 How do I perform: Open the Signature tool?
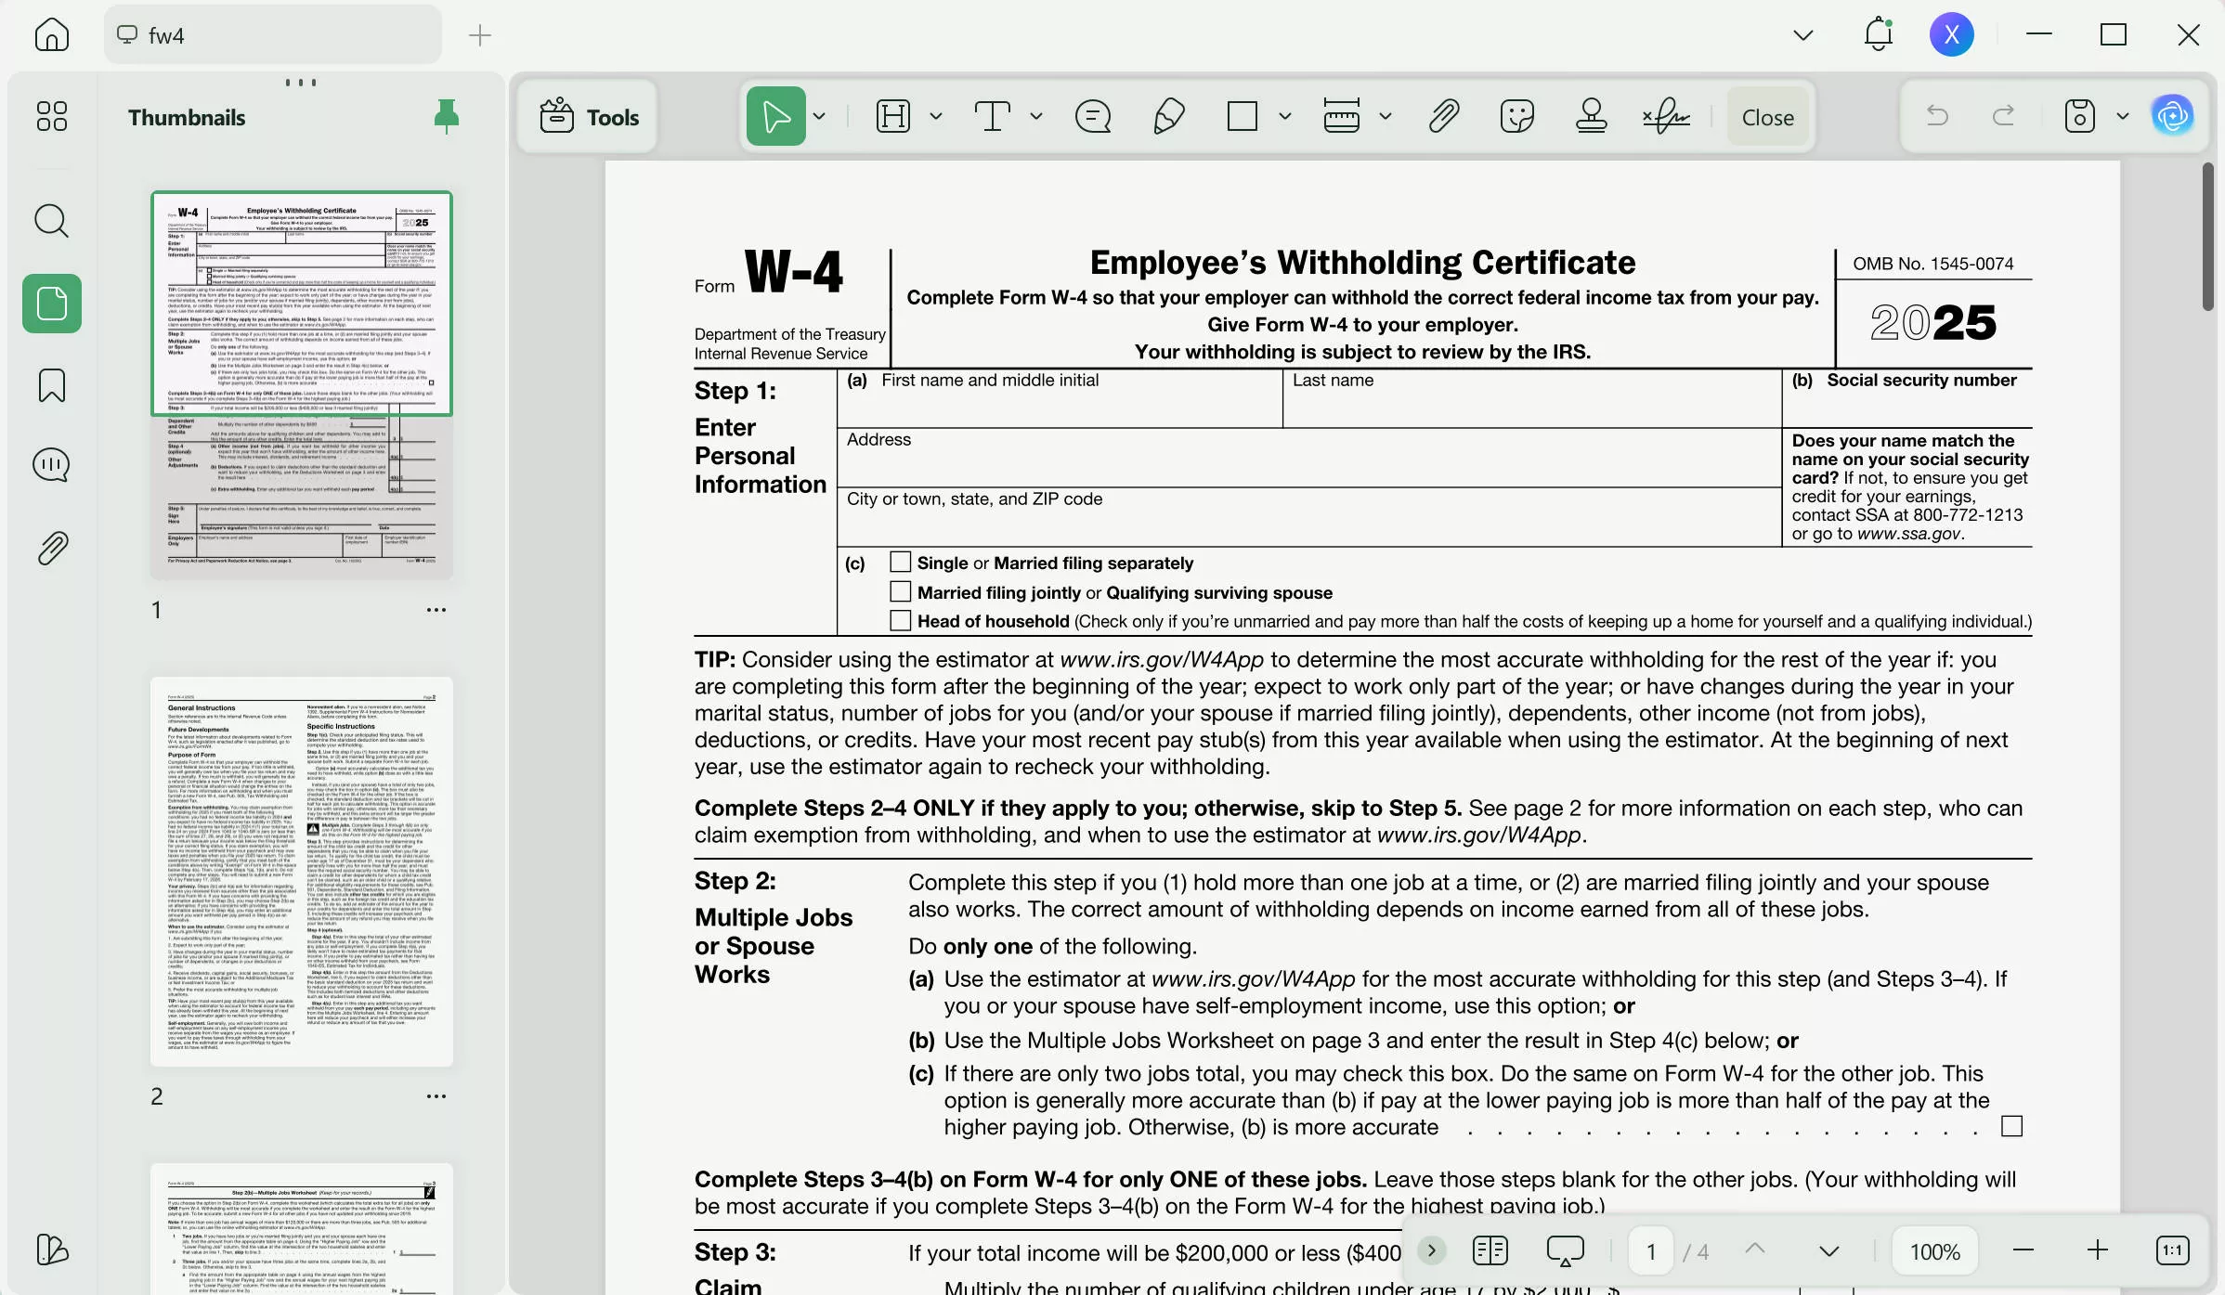tap(1666, 116)
